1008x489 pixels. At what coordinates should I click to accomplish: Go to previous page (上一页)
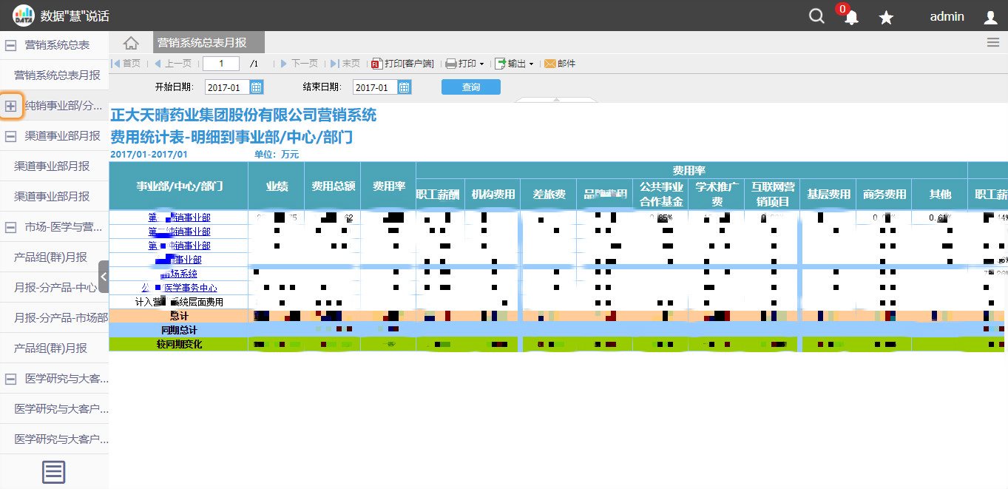(172, 64)
